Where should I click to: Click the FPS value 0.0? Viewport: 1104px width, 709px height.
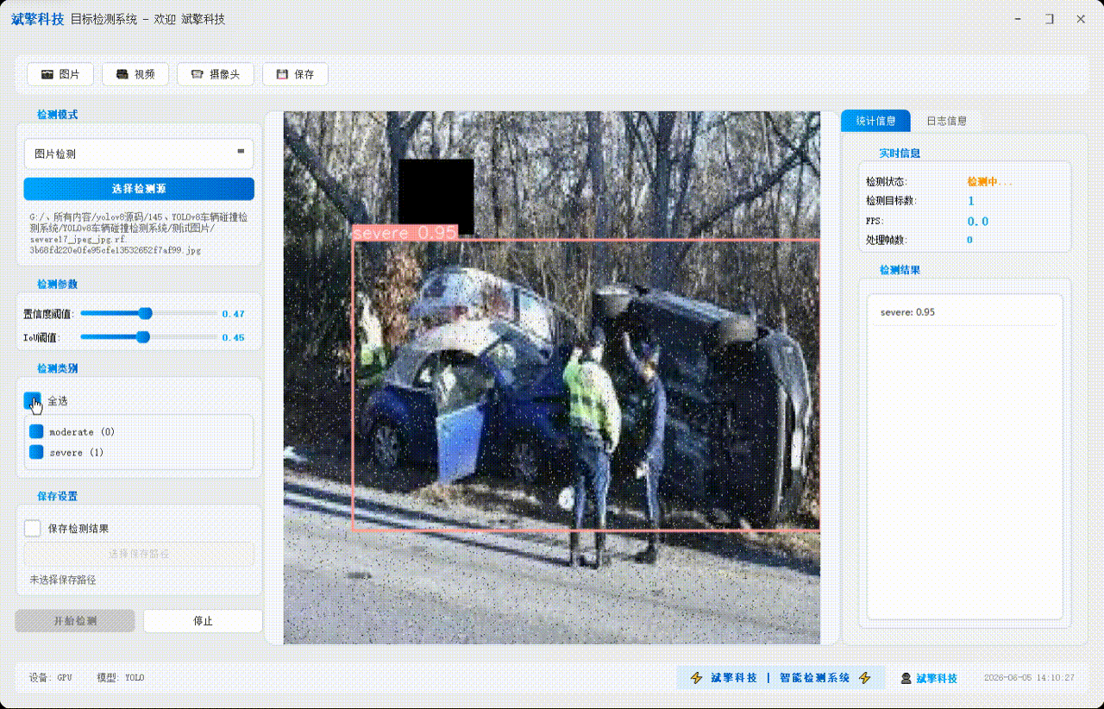click(x=977, y=222)
